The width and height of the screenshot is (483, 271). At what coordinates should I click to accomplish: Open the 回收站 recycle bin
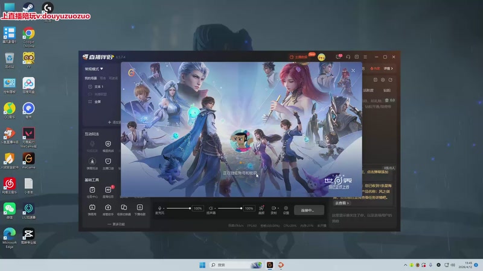coord(10,61)
